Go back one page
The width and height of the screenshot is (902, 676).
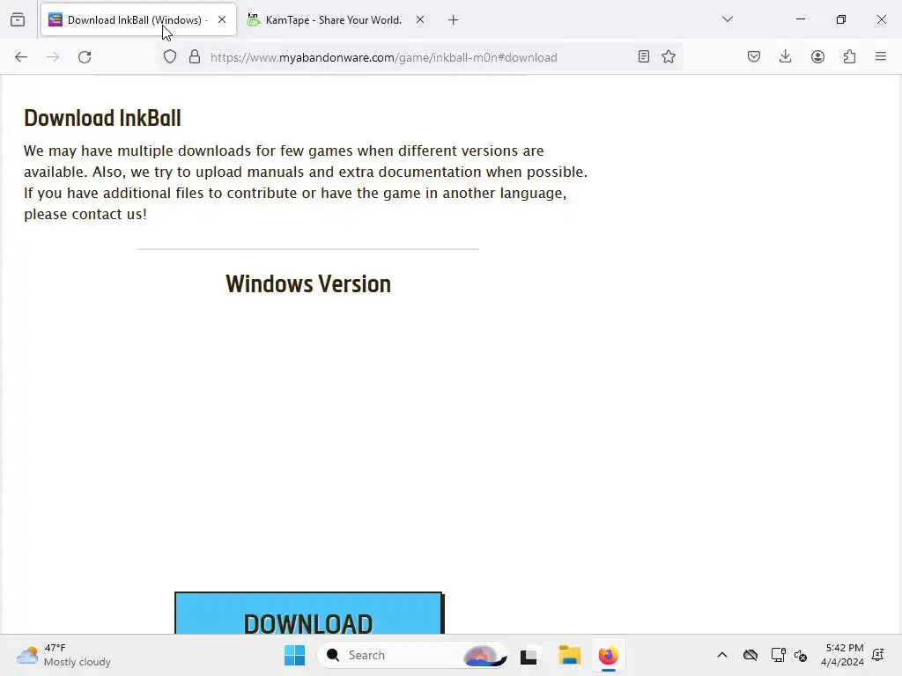point(21,57)
